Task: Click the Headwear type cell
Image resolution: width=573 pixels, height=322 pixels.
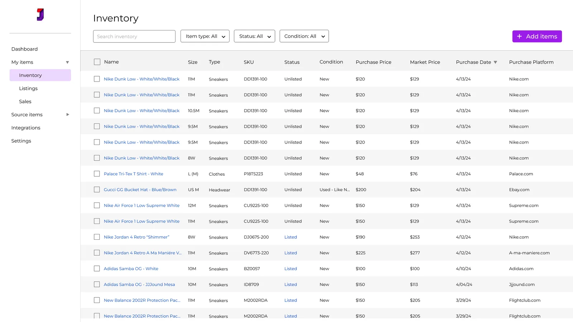Action: point(220,190)
